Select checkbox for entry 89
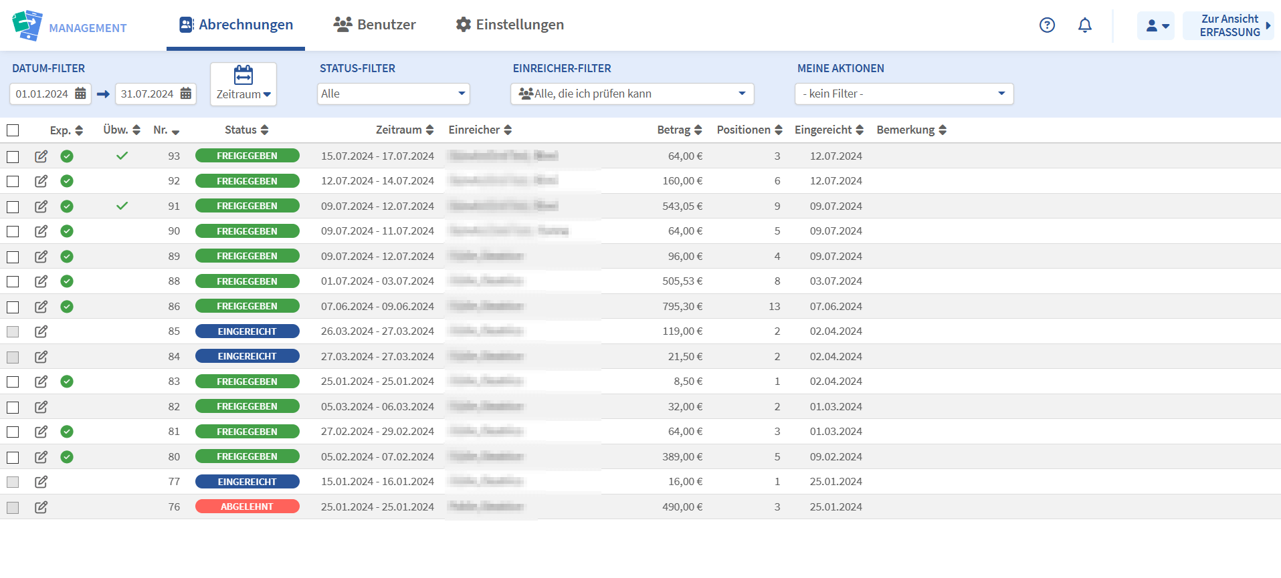 13,257
